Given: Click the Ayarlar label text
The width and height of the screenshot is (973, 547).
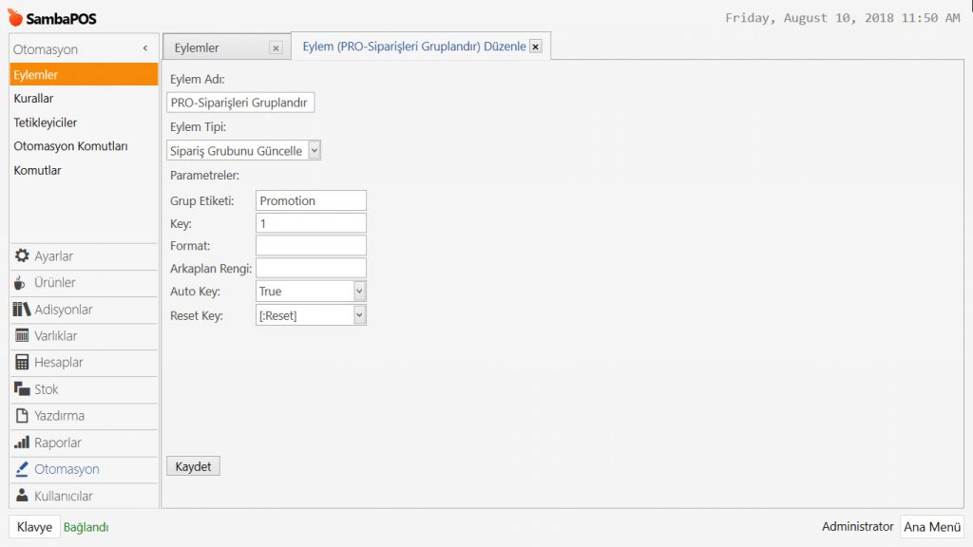Looking at the screenshot, I should [54, 256].
